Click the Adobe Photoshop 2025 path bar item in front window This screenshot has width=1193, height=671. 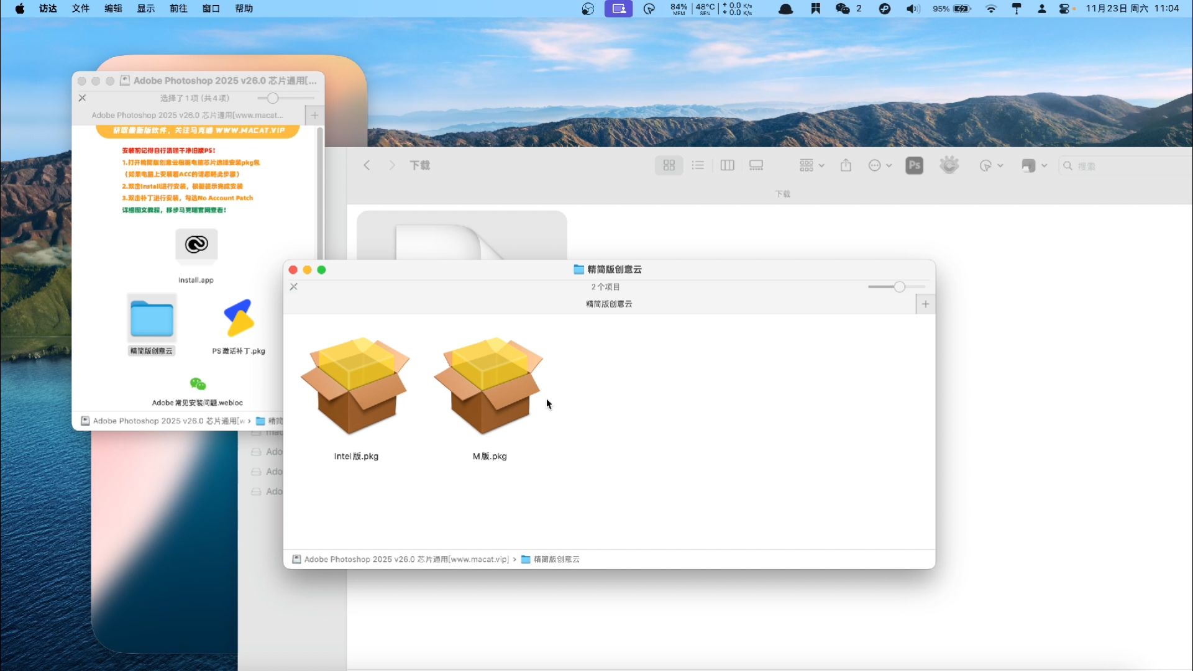(400, 559)
